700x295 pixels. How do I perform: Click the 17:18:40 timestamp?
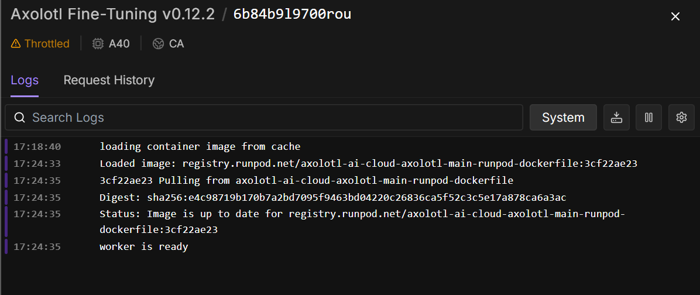37,147
